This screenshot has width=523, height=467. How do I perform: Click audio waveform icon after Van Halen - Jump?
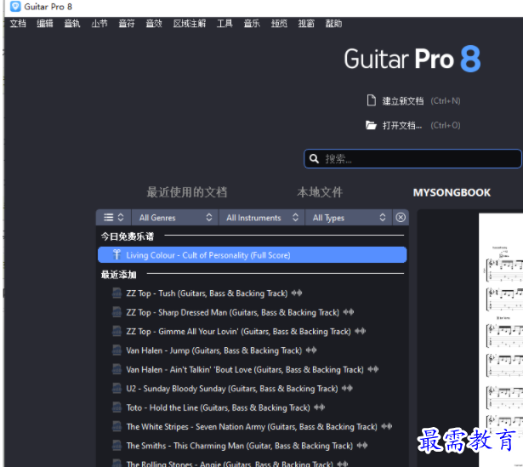tap(311, 350)
